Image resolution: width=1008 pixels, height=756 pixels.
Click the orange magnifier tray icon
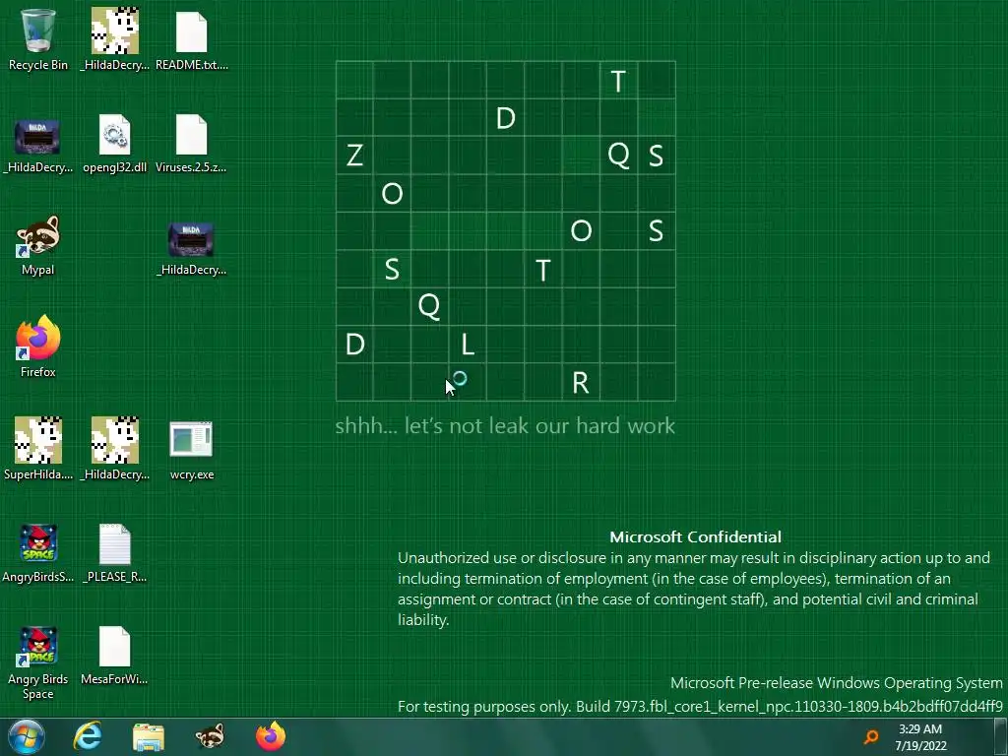tap(871, 736)
